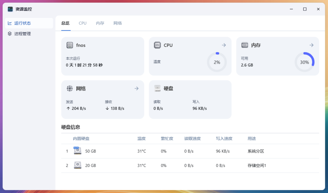Viewport: 328px width, 193px height.
Task: Open 进程管理 in the sidebar
Action: point(29,34)
